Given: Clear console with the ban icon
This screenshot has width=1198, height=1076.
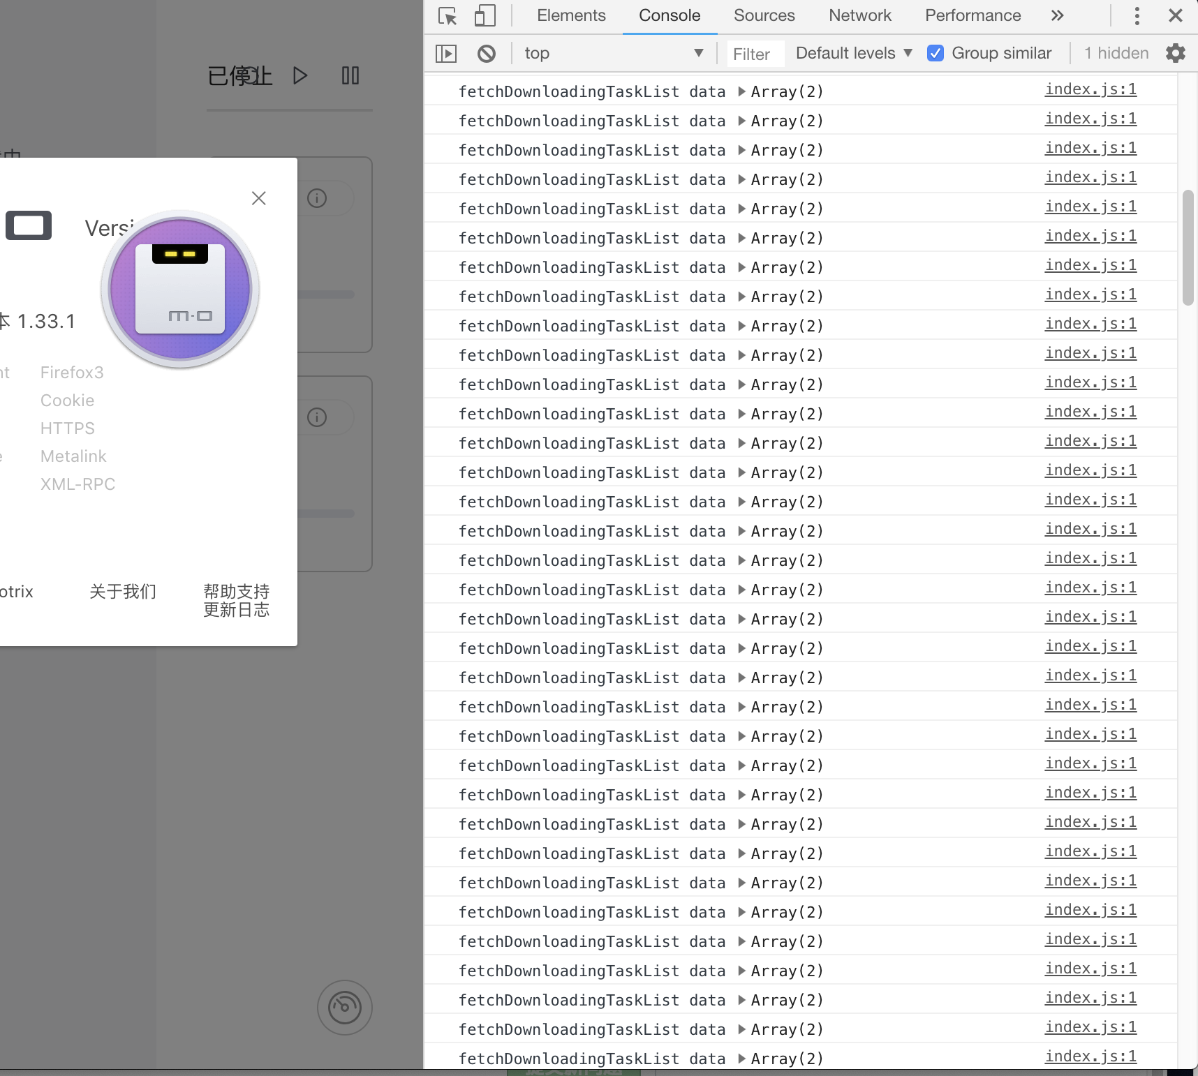Looking at the screenshot, I should coord(487,54).
